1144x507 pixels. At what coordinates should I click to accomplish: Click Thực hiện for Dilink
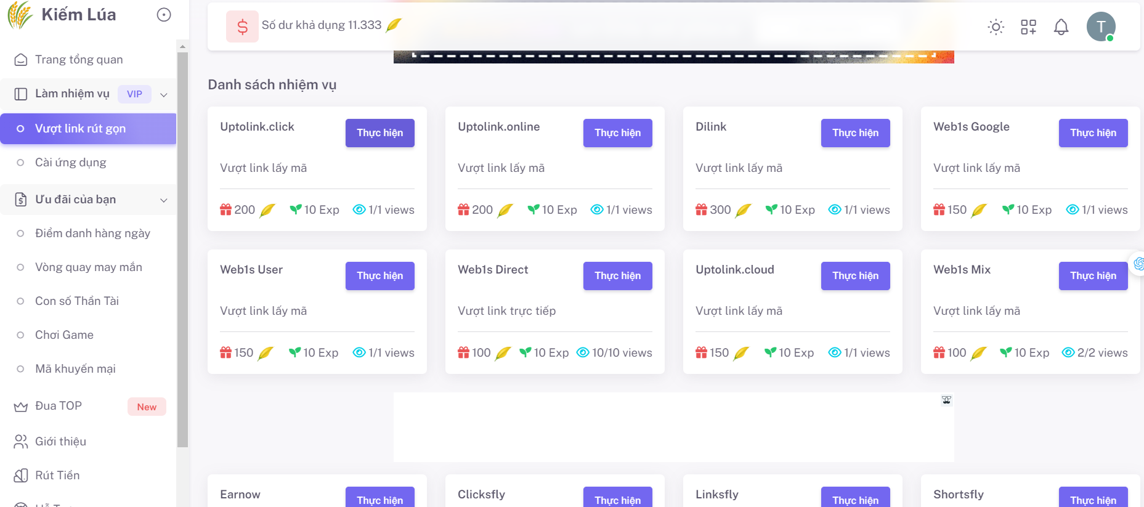coord(855,133)
